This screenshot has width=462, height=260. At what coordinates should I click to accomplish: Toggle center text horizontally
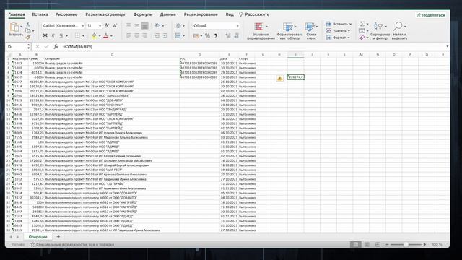point(136,35)
